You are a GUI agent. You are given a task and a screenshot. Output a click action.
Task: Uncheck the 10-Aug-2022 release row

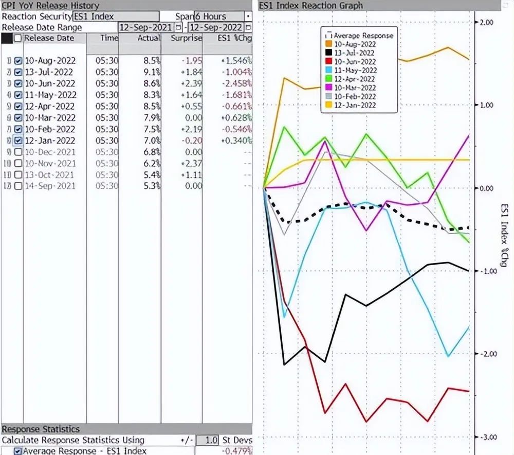[19, 61]
